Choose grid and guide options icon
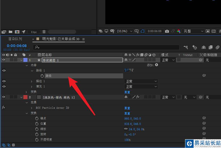Image resolution: width=221 pixels, height=148 pixels. pyautogui.click(x=136, y=31)
